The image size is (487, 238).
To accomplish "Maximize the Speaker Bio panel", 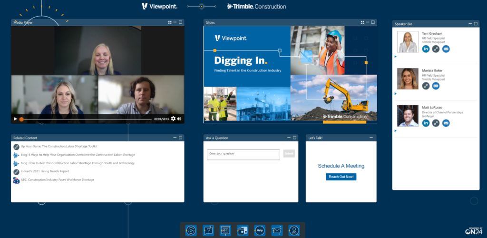I will pos(476,24).
